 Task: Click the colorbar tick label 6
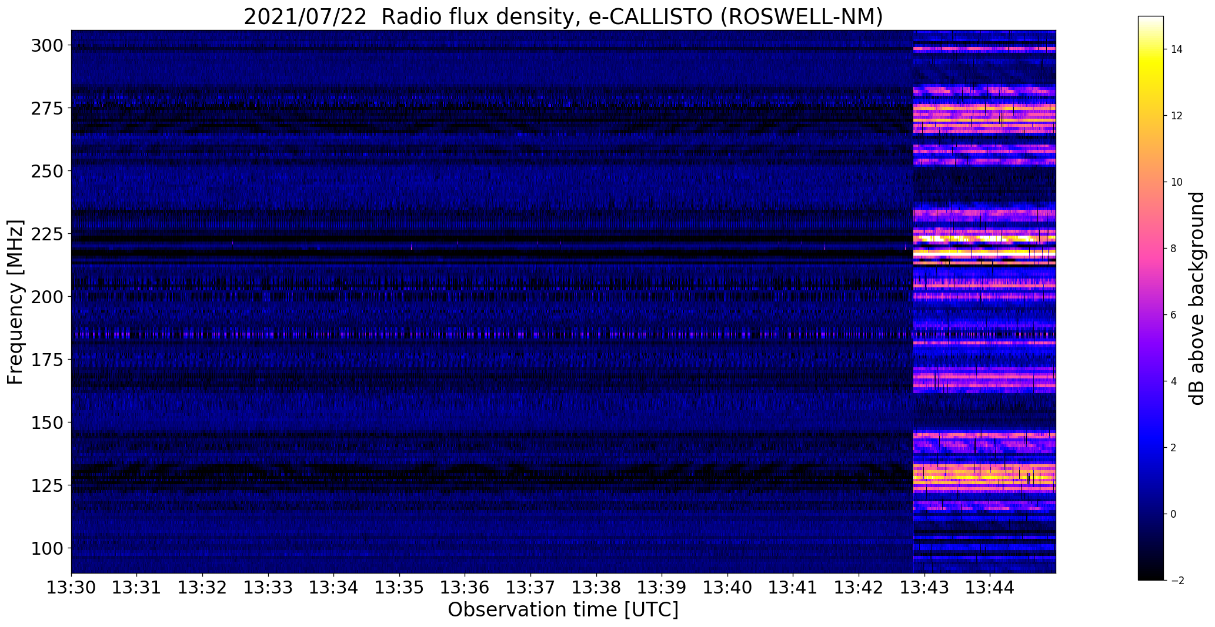(x=1173, y=315)
